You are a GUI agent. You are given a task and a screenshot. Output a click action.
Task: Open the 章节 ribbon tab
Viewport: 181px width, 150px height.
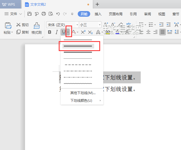click(176, 14)
